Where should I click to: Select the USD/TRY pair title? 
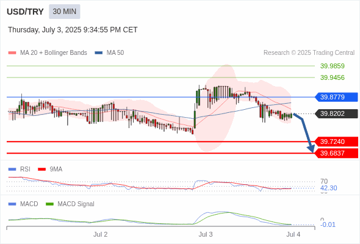(25, 12)
